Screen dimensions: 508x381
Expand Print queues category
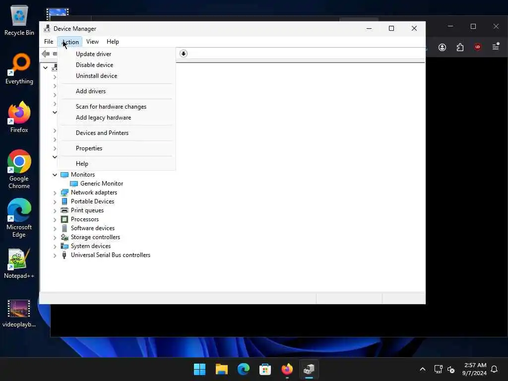(55, 210)
